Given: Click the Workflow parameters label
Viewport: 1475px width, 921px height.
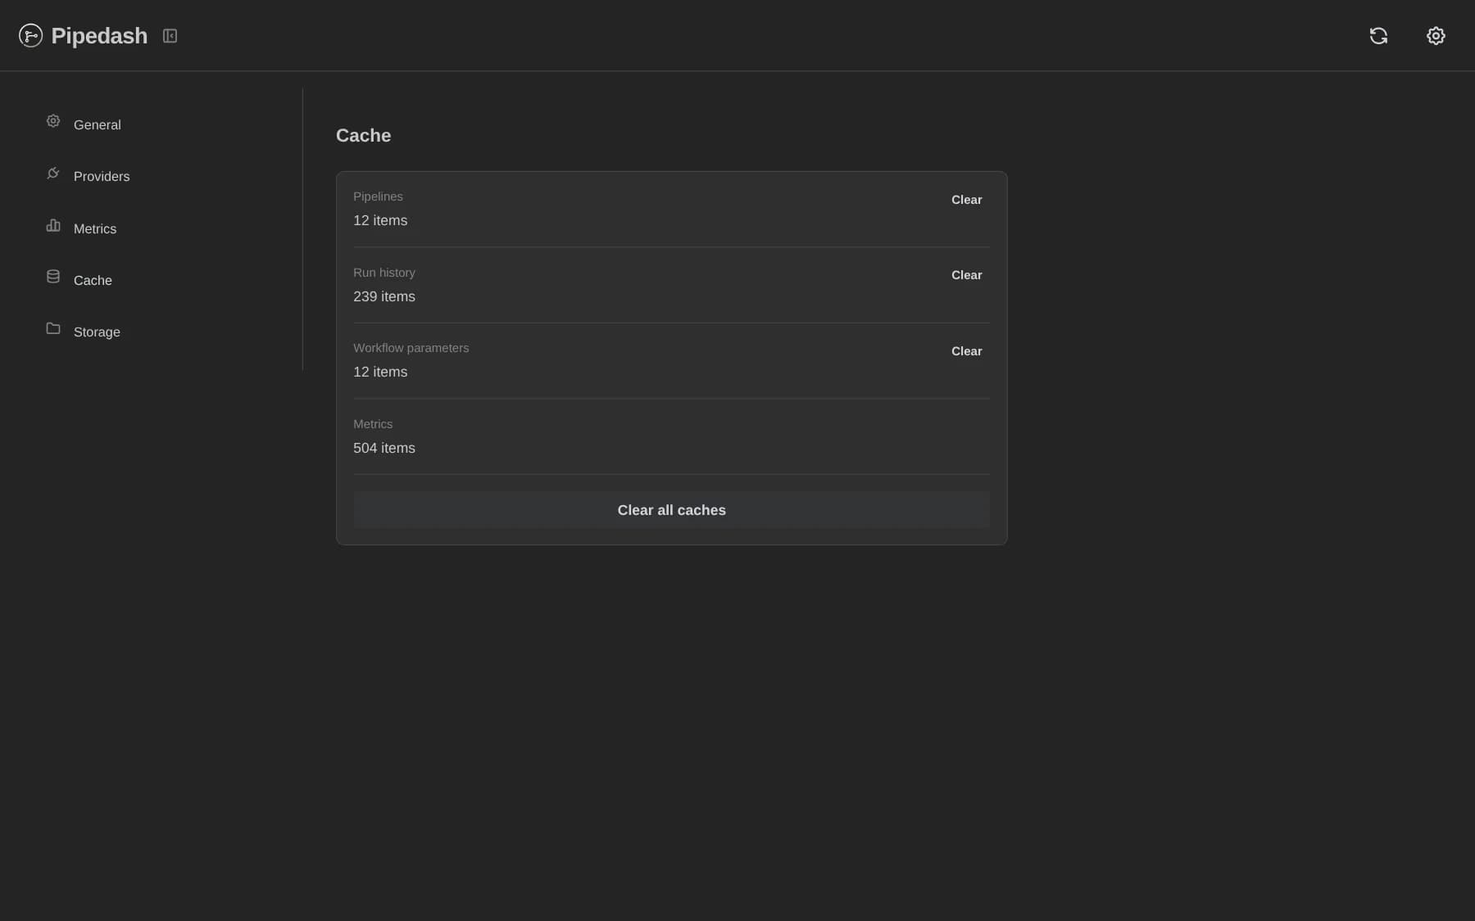Looking at the screenshot, I should click(x=411, y=348).
